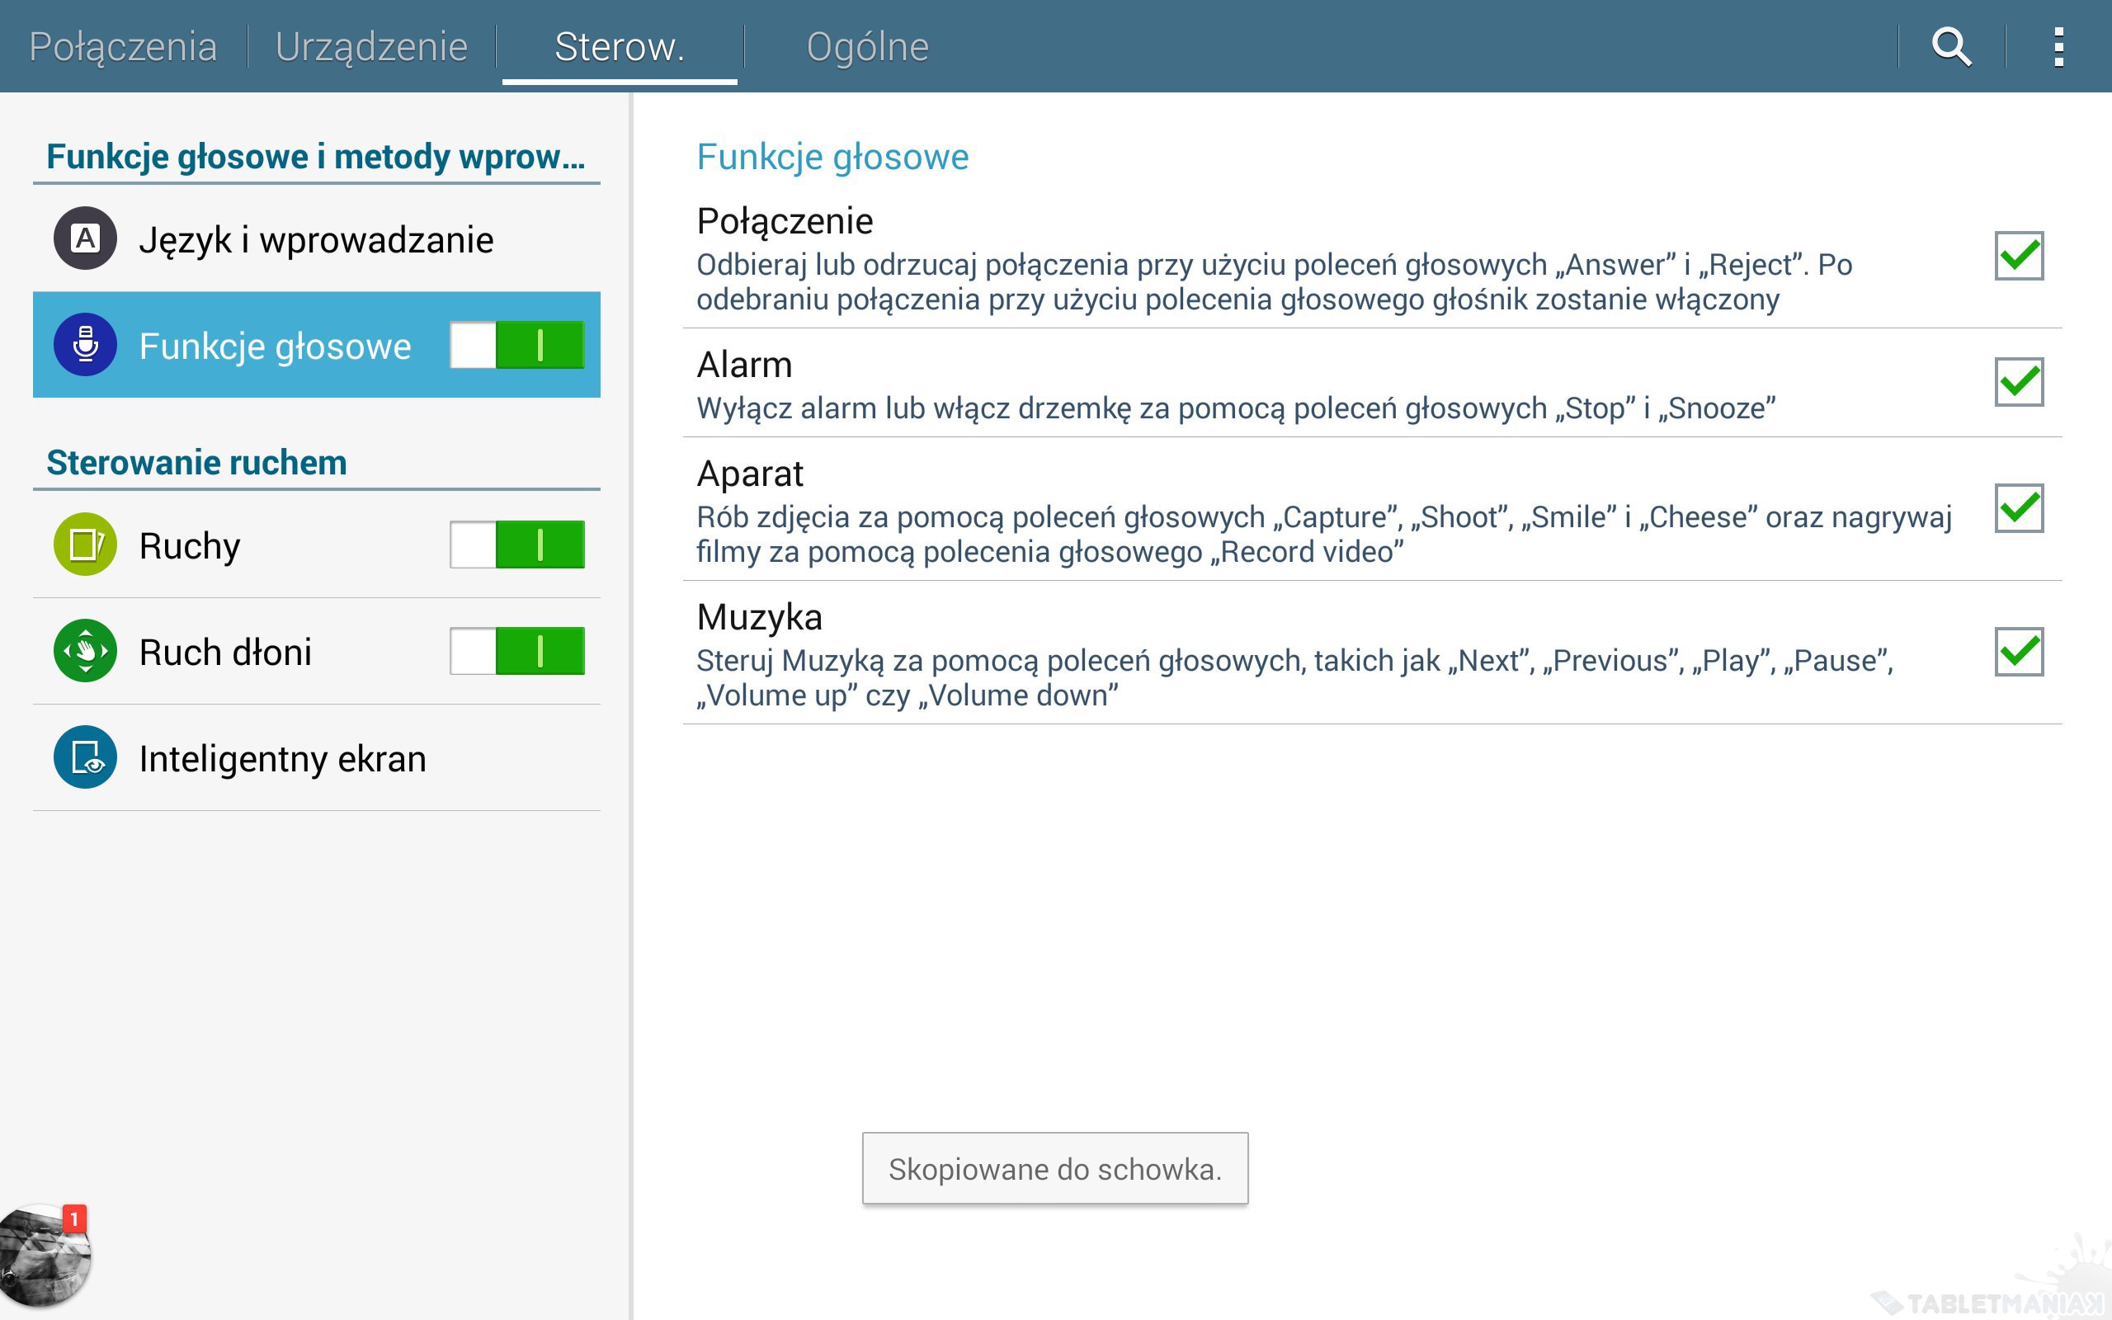Uncheck the Muzyka voice command checkbox
2112x1320 pixels.
pyautogui.click(x=2019, y=651)
